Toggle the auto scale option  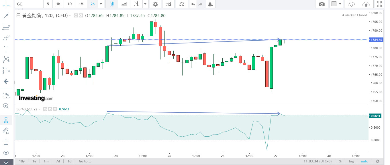[364, 161]
